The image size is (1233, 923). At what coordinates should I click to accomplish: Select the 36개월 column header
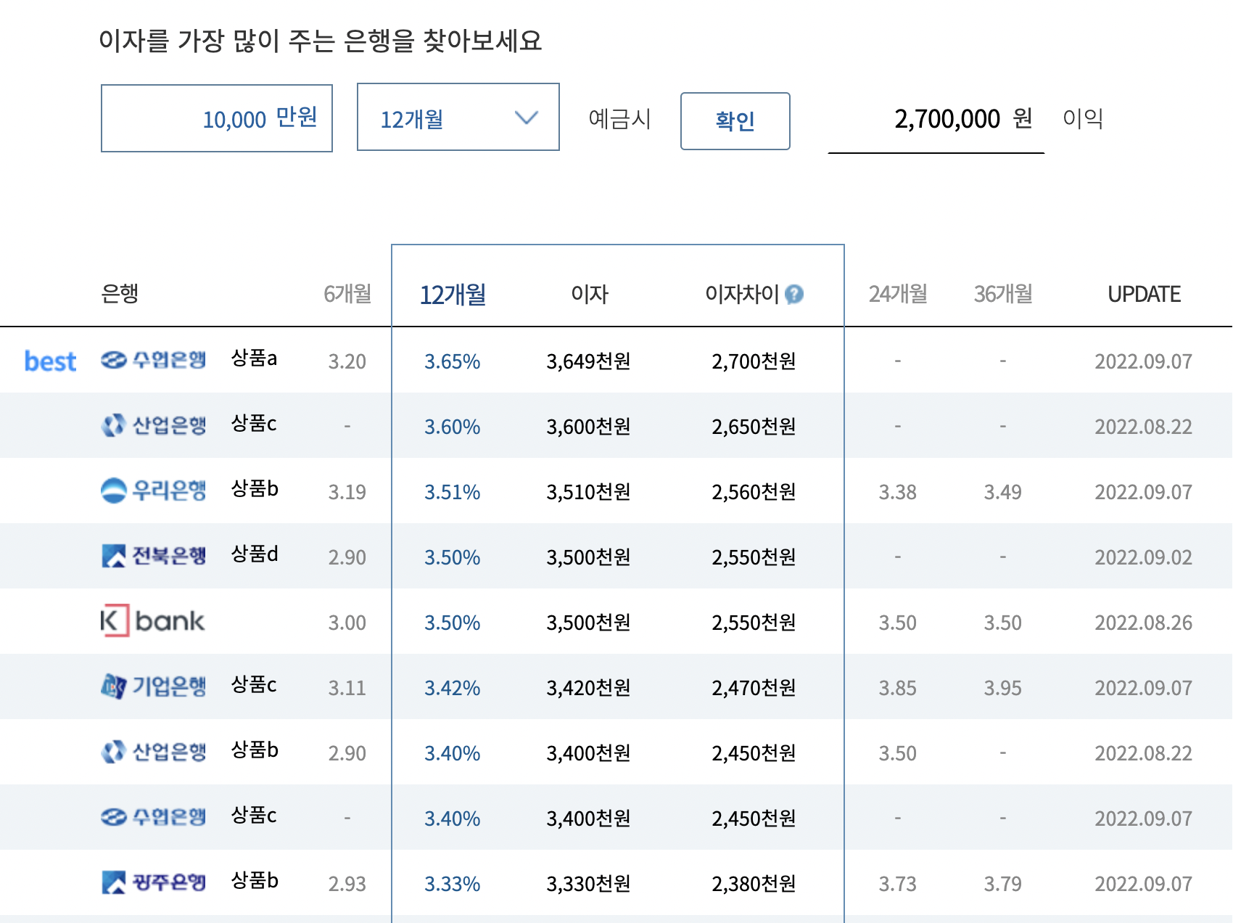[x=1003, y=294]
